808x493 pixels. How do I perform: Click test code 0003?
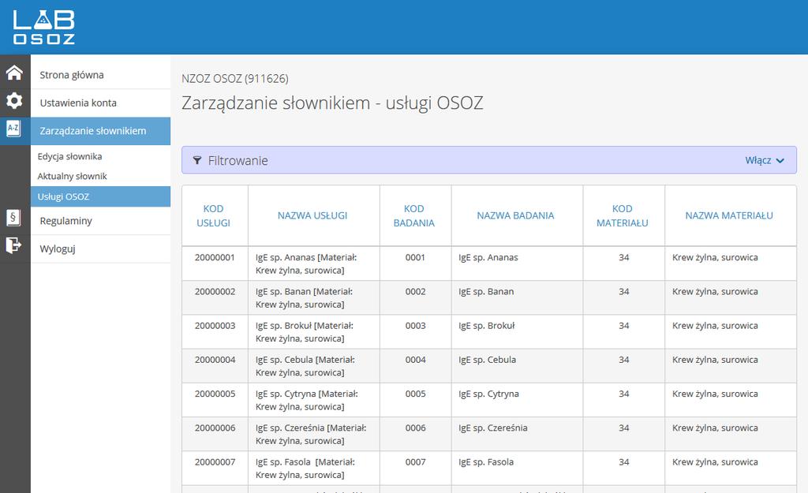(415, 326)
